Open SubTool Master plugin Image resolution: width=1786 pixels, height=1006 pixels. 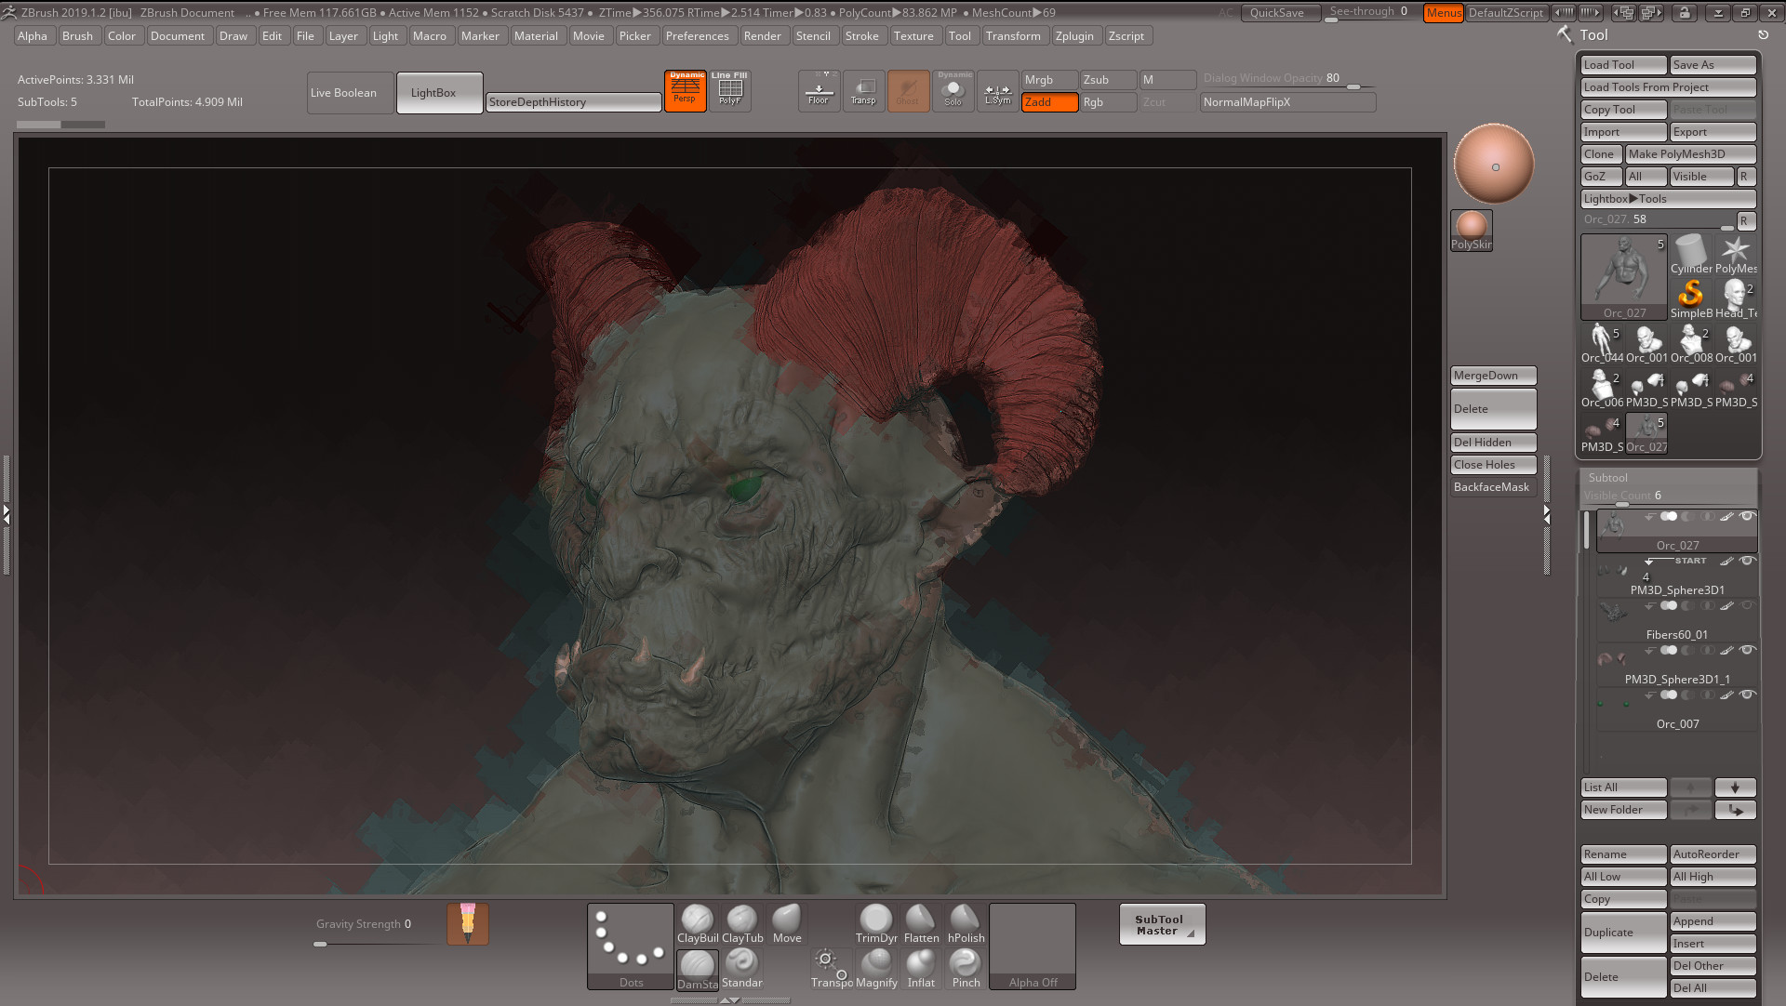[1161, 923]
